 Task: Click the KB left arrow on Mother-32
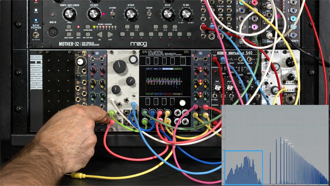click(100, 35)
